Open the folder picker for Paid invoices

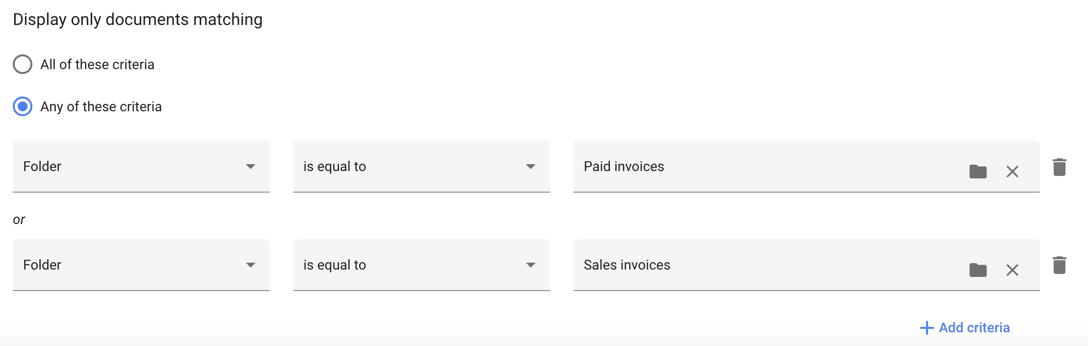coord(978,172)
